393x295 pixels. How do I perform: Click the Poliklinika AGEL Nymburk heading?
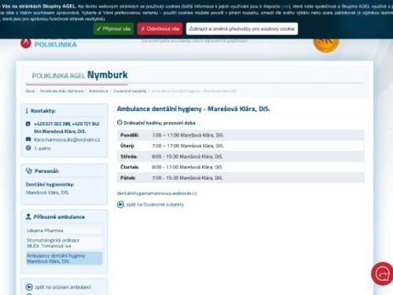[x=79, y=75]
